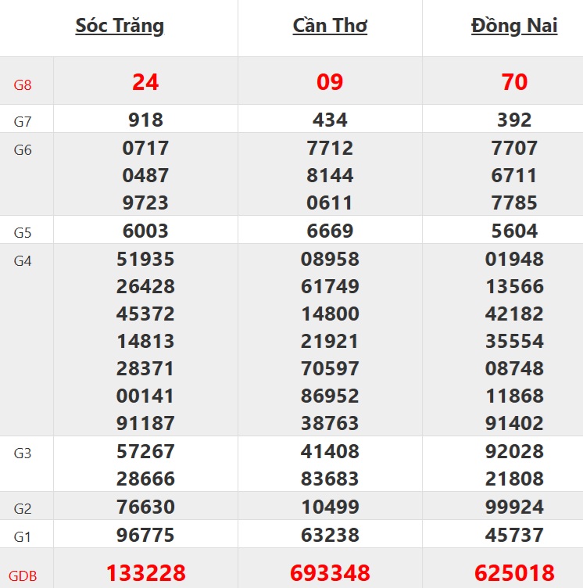Click the G1 row label

coord(23,536)
